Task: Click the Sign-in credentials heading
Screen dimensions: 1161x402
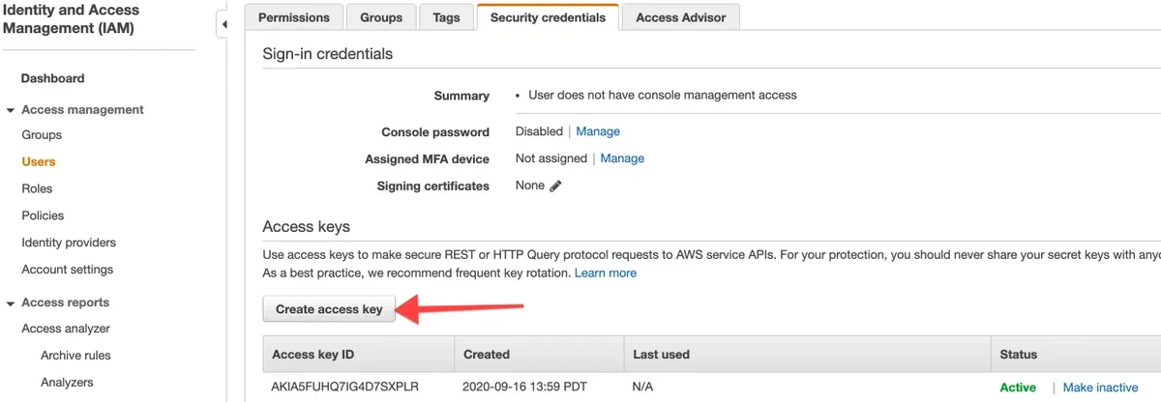Action: (x=328, y=54)
